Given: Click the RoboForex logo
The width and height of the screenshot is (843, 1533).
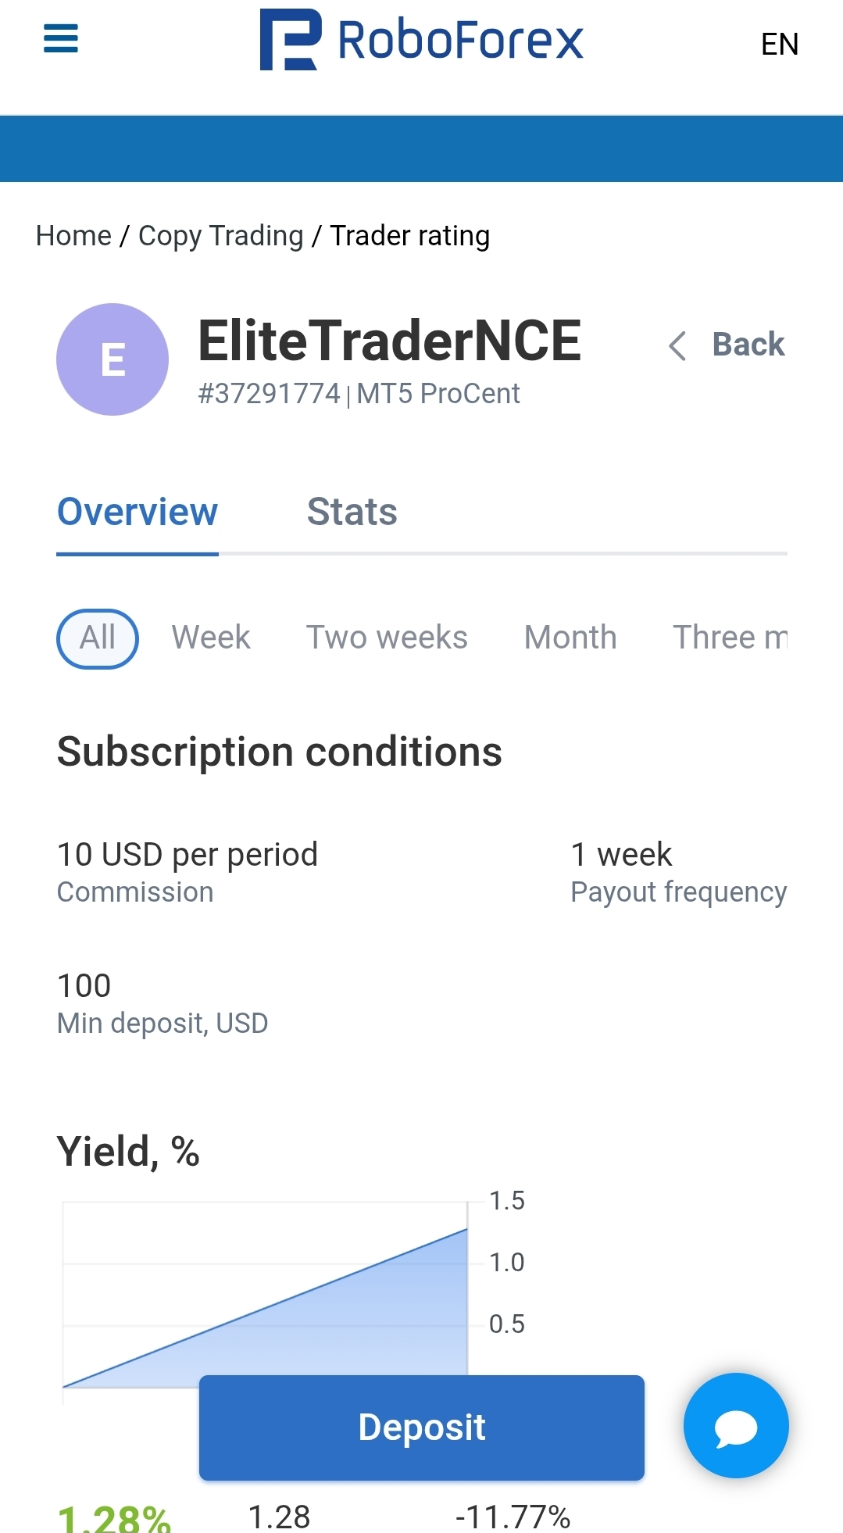Looking at the screenshot, I should 421,41.
